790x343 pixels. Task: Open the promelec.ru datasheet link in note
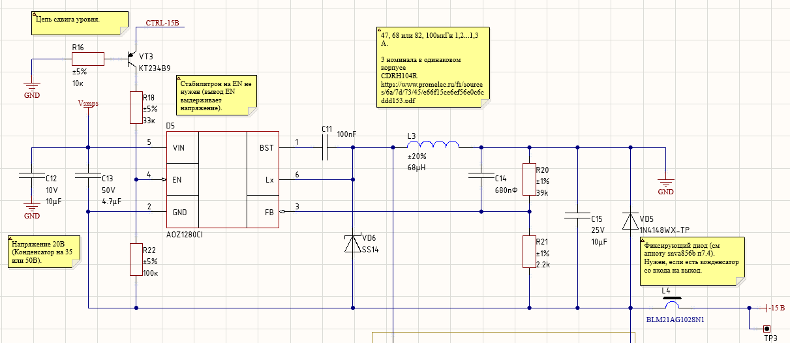pos(432,93)
